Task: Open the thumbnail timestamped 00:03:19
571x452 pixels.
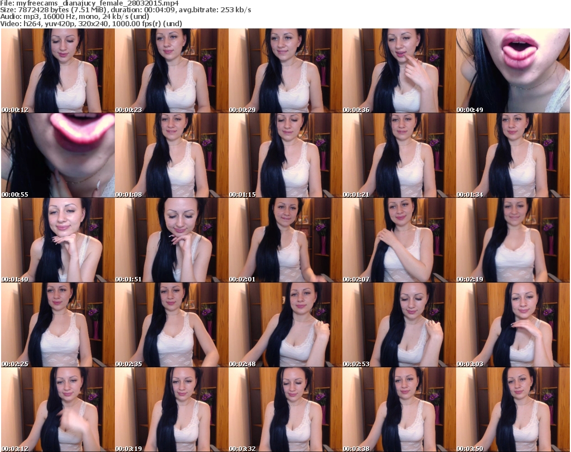Action: [x=172, y=410]
